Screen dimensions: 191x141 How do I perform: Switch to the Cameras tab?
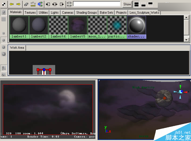[68, 13]
